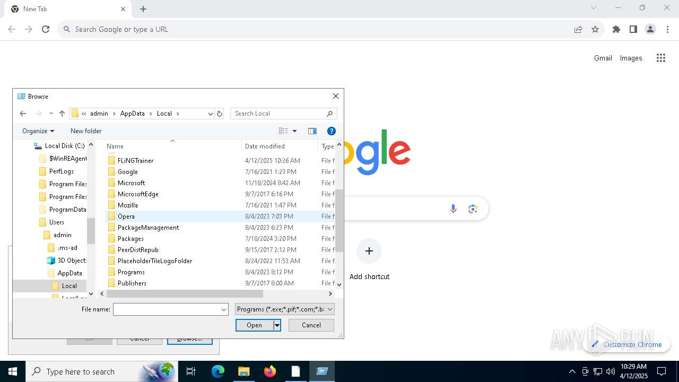Open Windows Start menu
The height and width of the screenshot is (382, 679).
pyautogui.click(x=13, y=371)
